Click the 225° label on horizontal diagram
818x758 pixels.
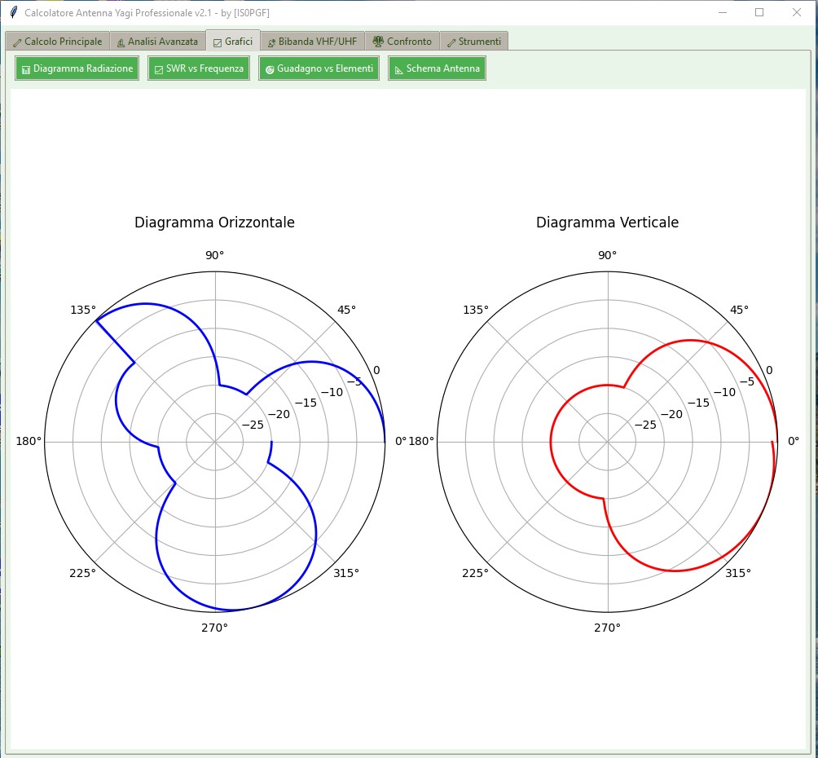pos(83,573)
